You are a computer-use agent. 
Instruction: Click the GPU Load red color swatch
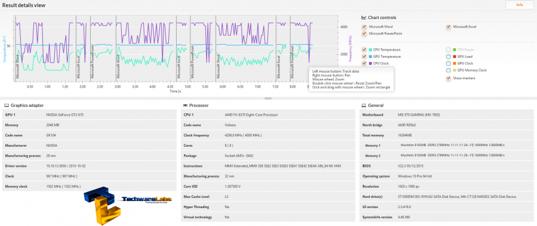pyautogui.click(x=455, y=57)
